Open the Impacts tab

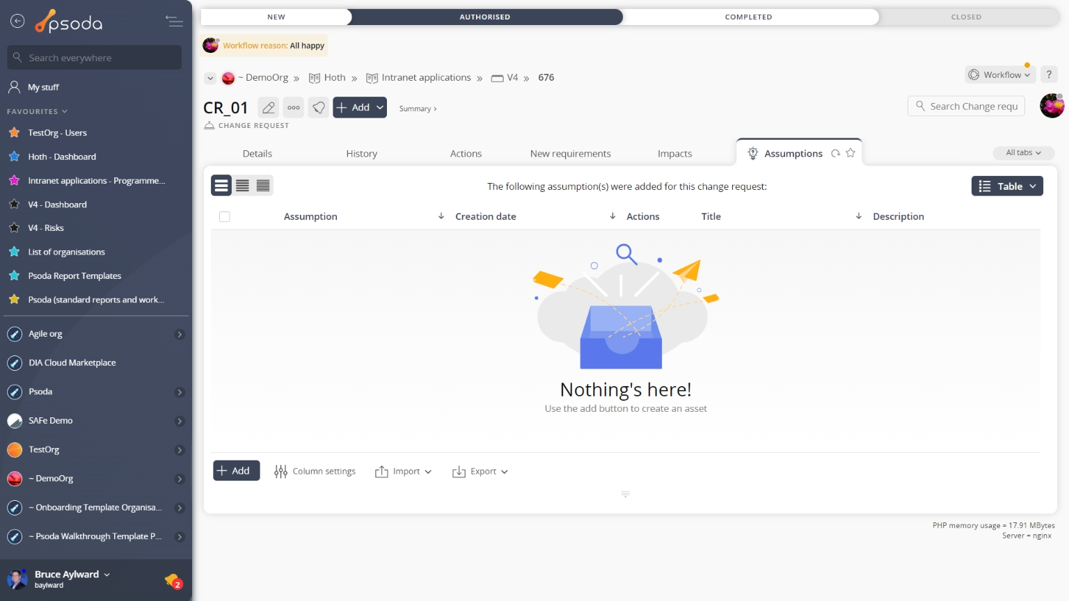coord(675,154)
